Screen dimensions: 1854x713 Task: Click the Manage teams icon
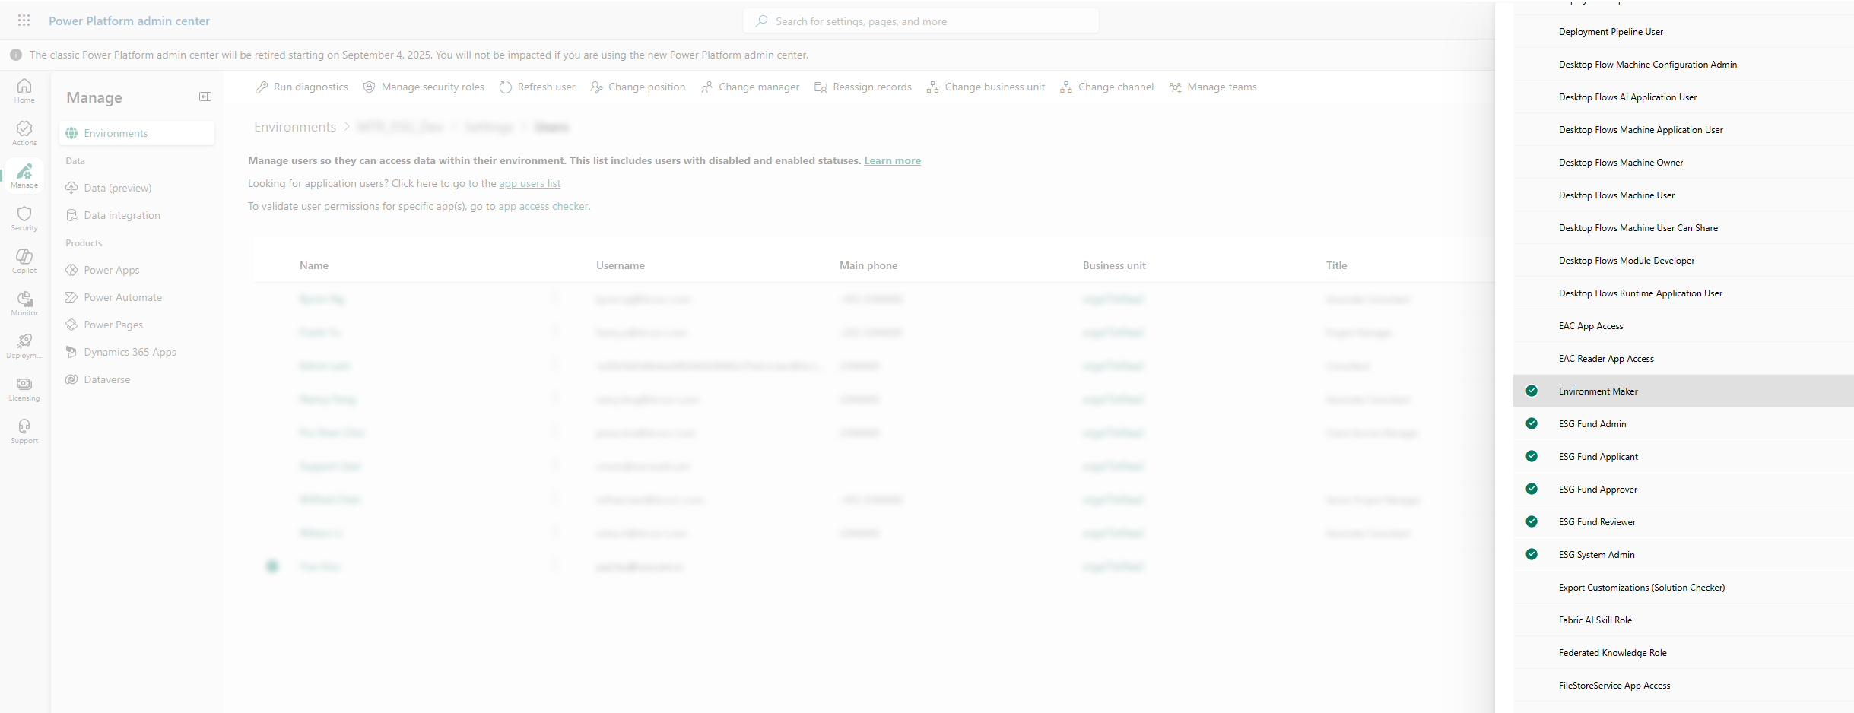[1176, 87]
